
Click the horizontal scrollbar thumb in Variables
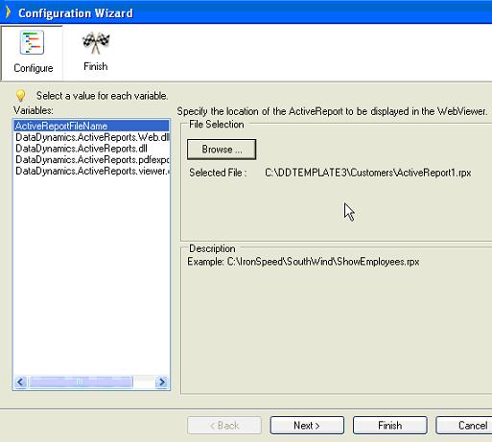pos(81,382)
